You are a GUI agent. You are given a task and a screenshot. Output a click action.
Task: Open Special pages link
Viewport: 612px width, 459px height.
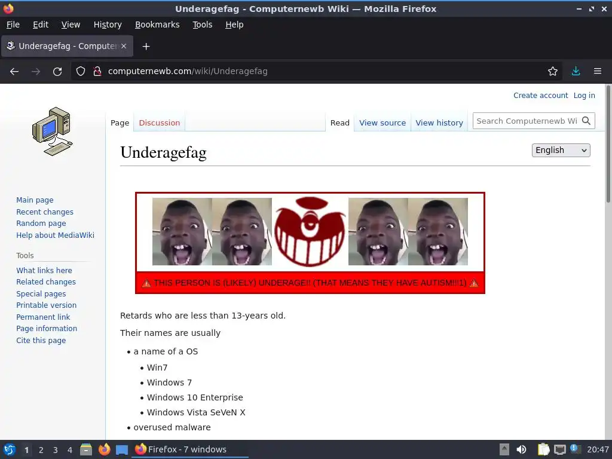41,294
